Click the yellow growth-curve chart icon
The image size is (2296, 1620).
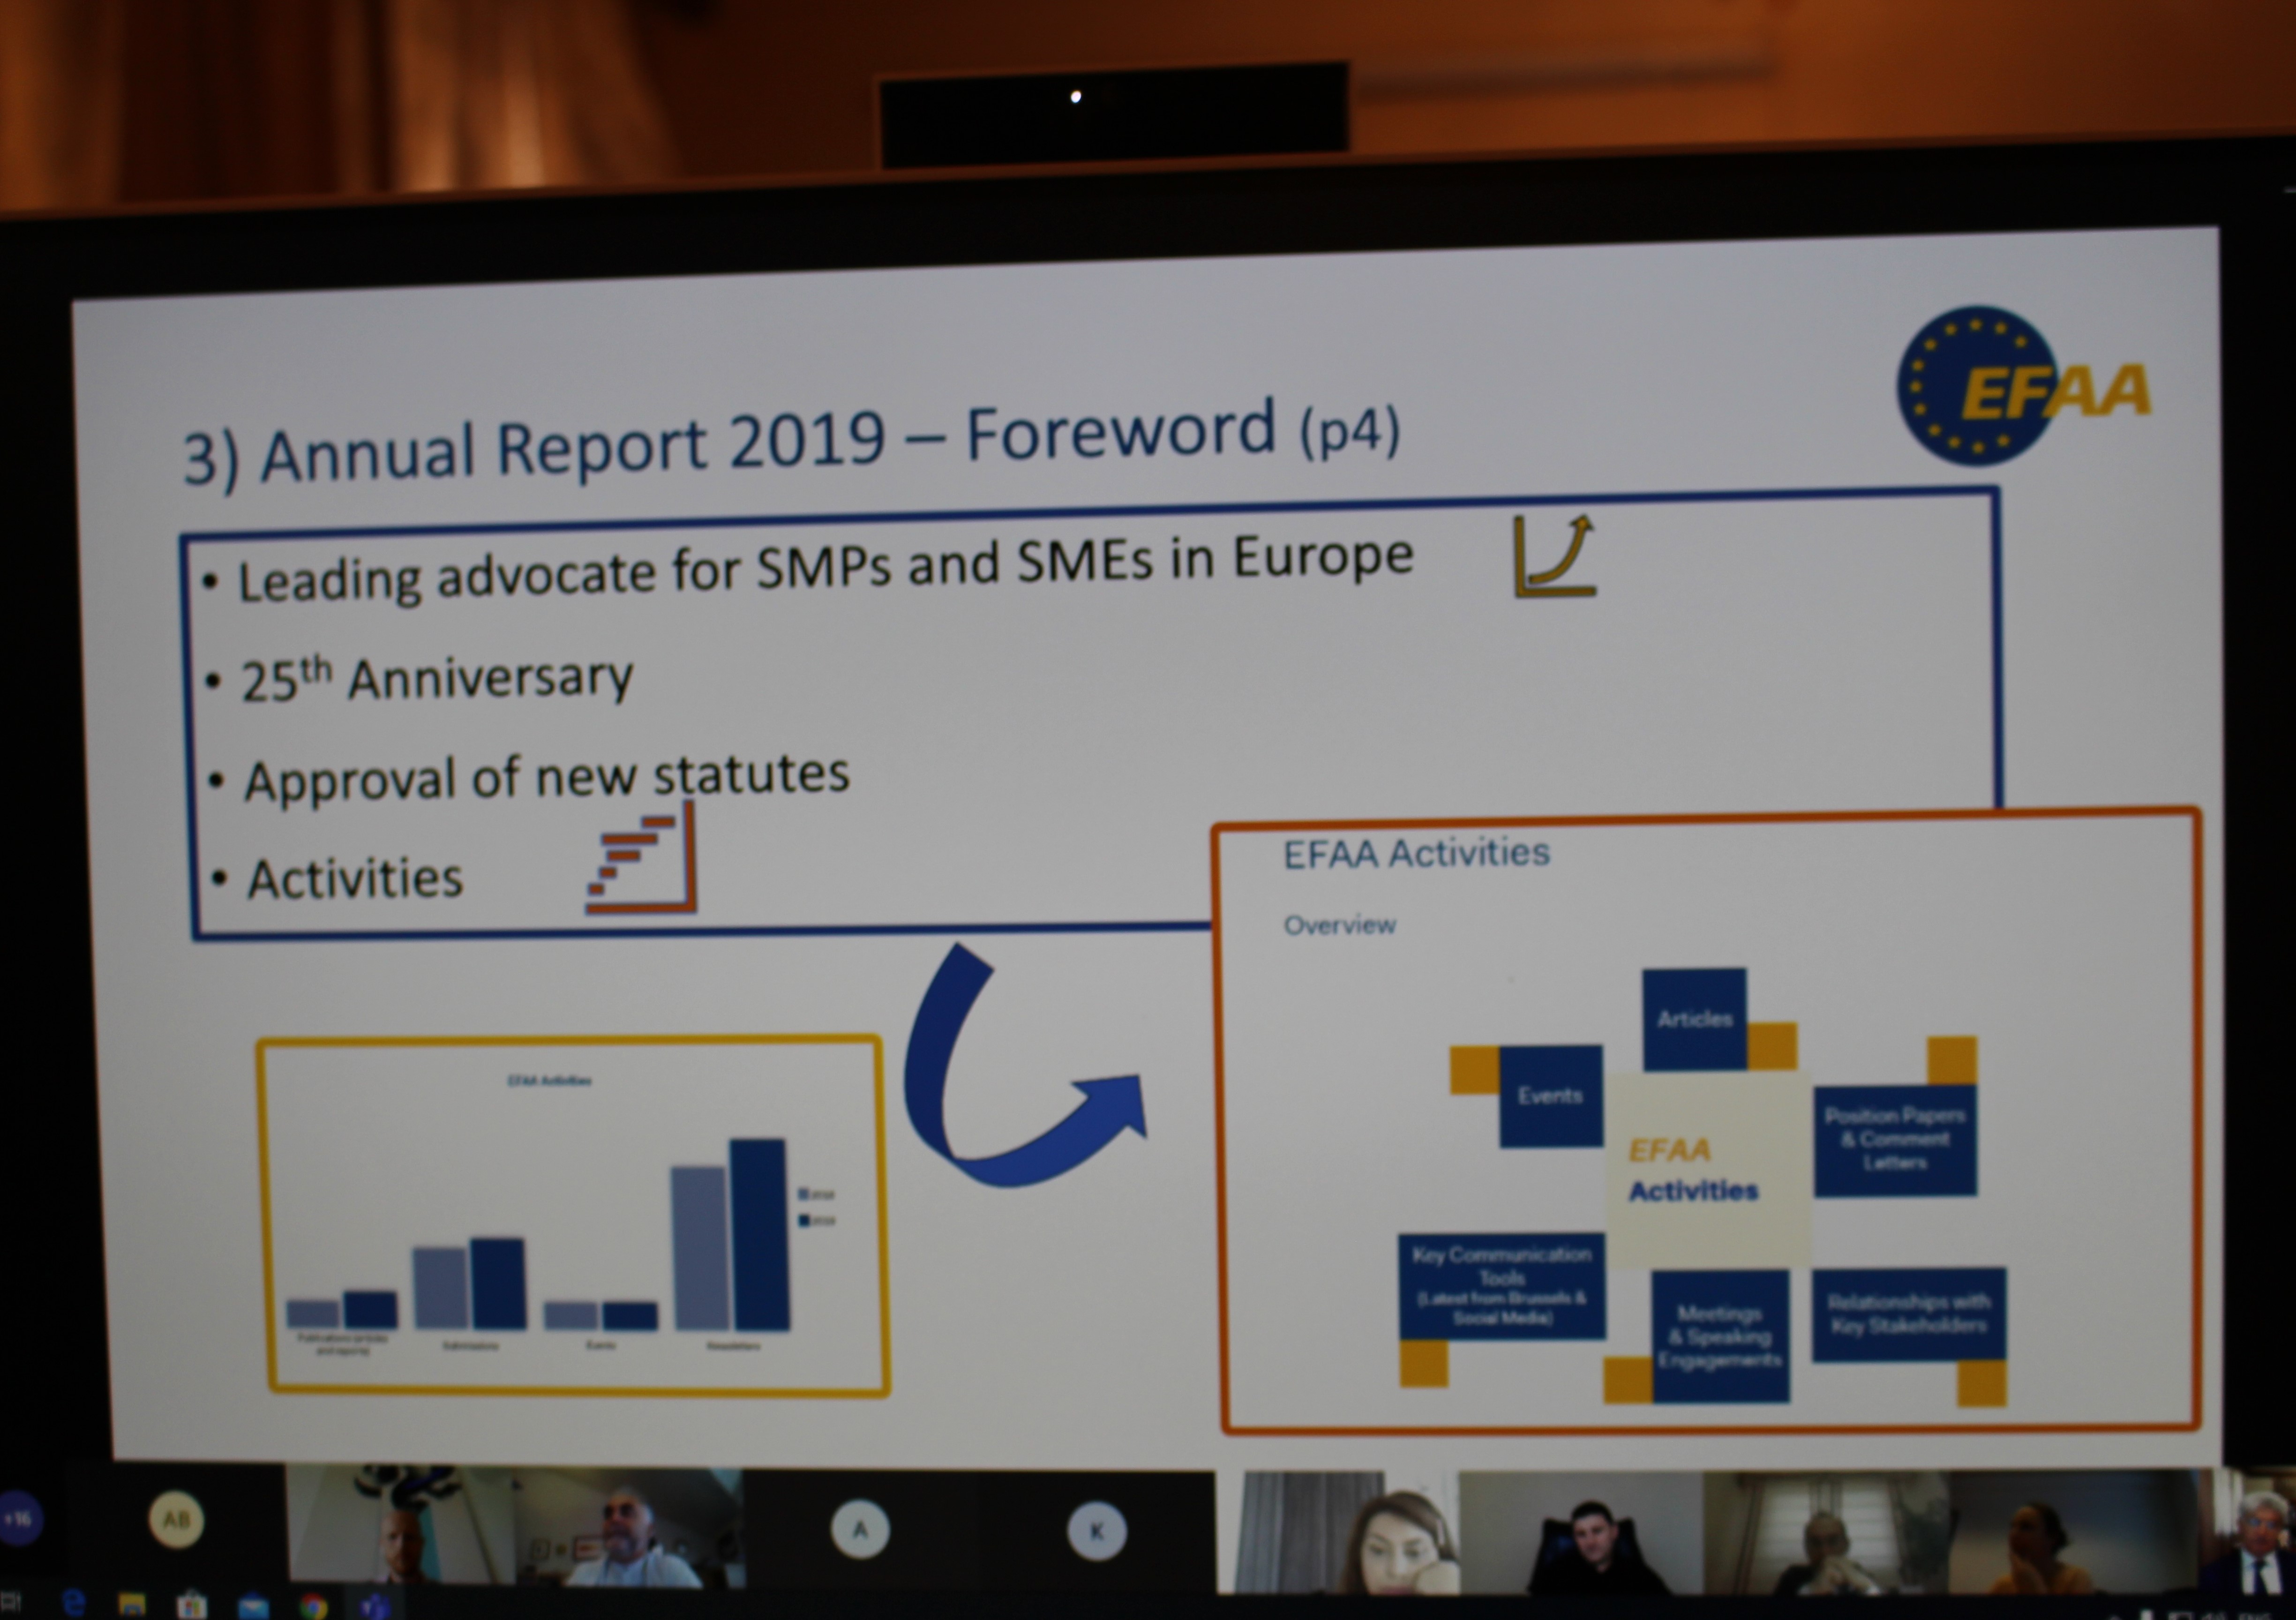(1555, 556)
